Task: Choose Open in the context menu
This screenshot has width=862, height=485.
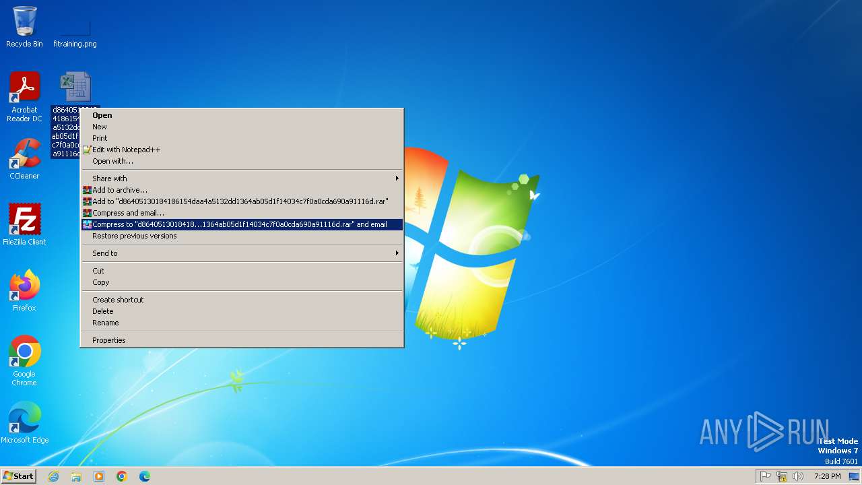Action: pos(242,115)
